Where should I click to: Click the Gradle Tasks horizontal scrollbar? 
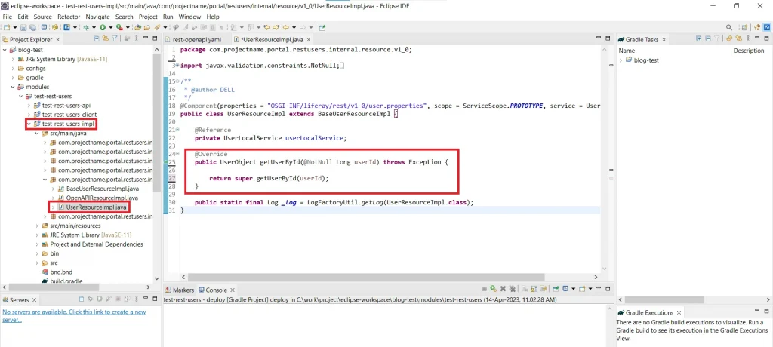(664, 299)
